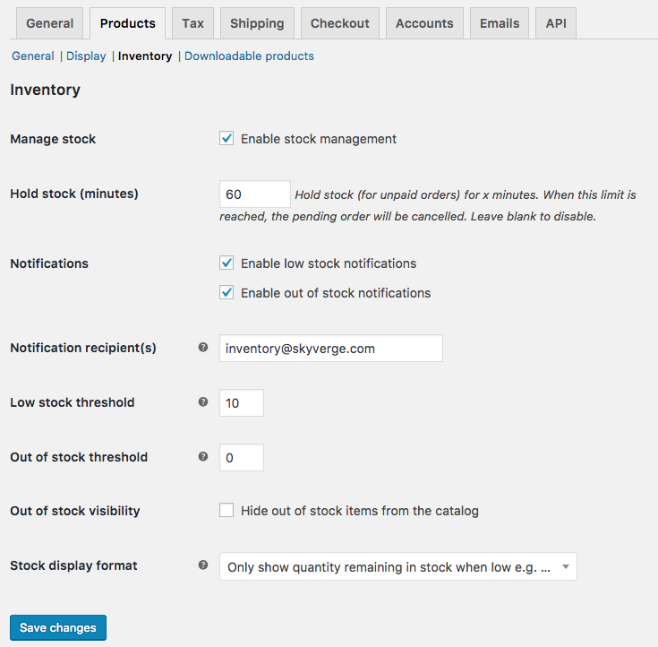Click the Notification recipient email field

click(330, 349)
